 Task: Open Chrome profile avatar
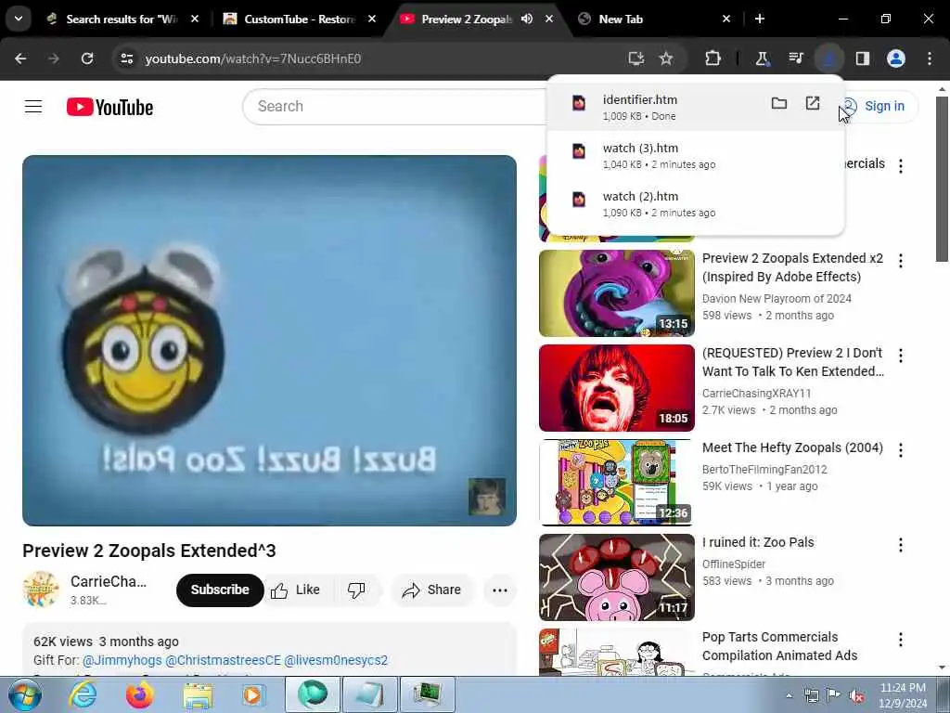(x=896, y=58)
